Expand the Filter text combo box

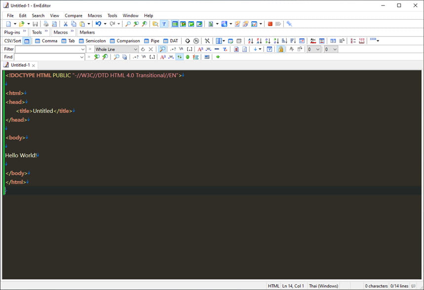[83, 49]
